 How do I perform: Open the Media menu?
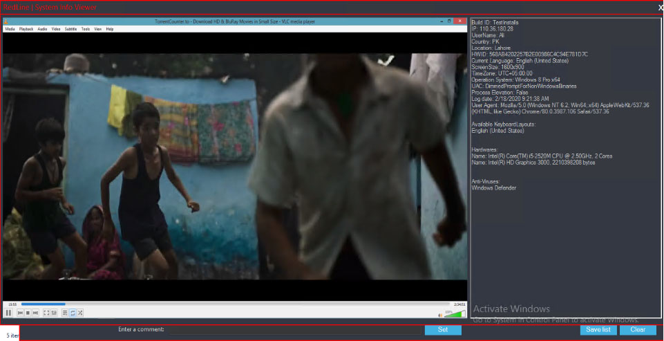point(10,29)
